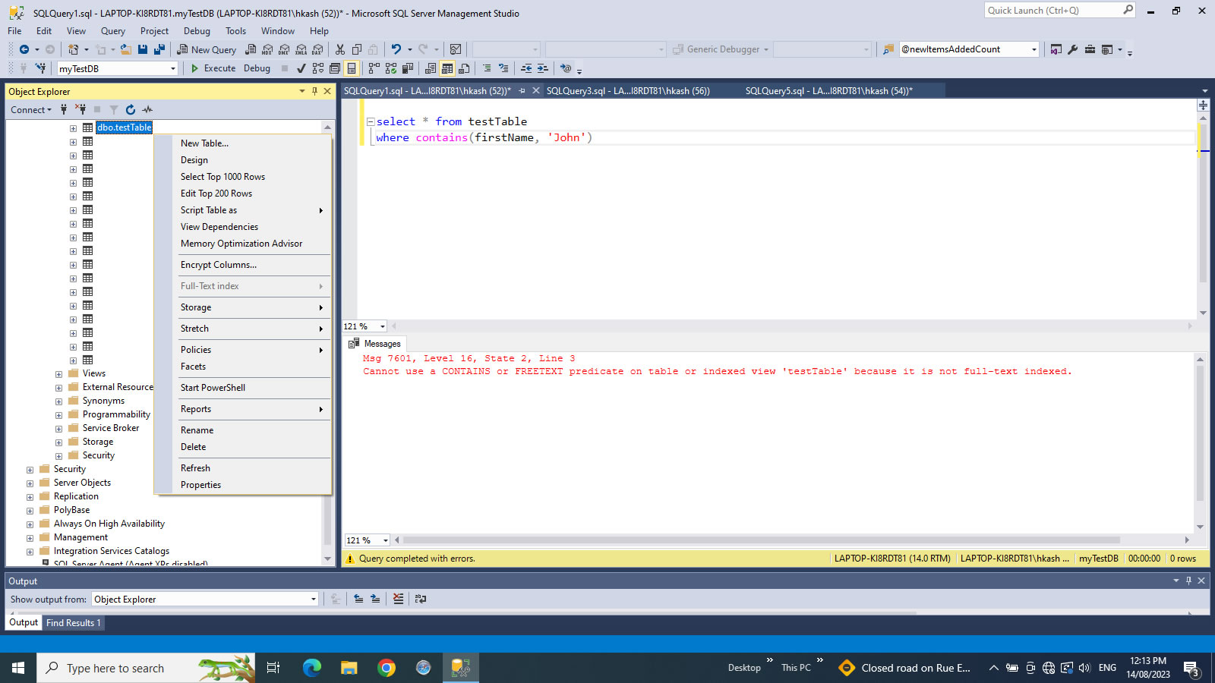Click the New Query toolbar button
The width and height of the screenshot is (1215, 683).
tap(207, 49)
